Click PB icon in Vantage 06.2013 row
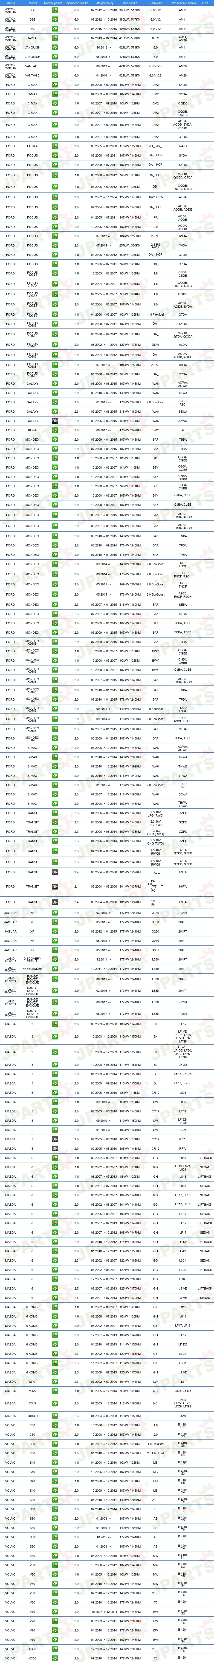 click(55, 66)
